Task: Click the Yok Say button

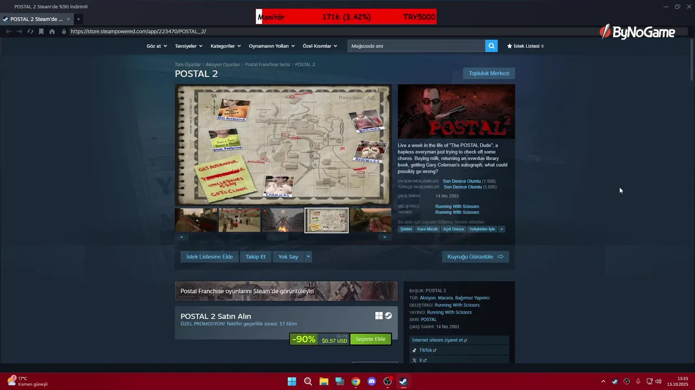Action: 288,257
